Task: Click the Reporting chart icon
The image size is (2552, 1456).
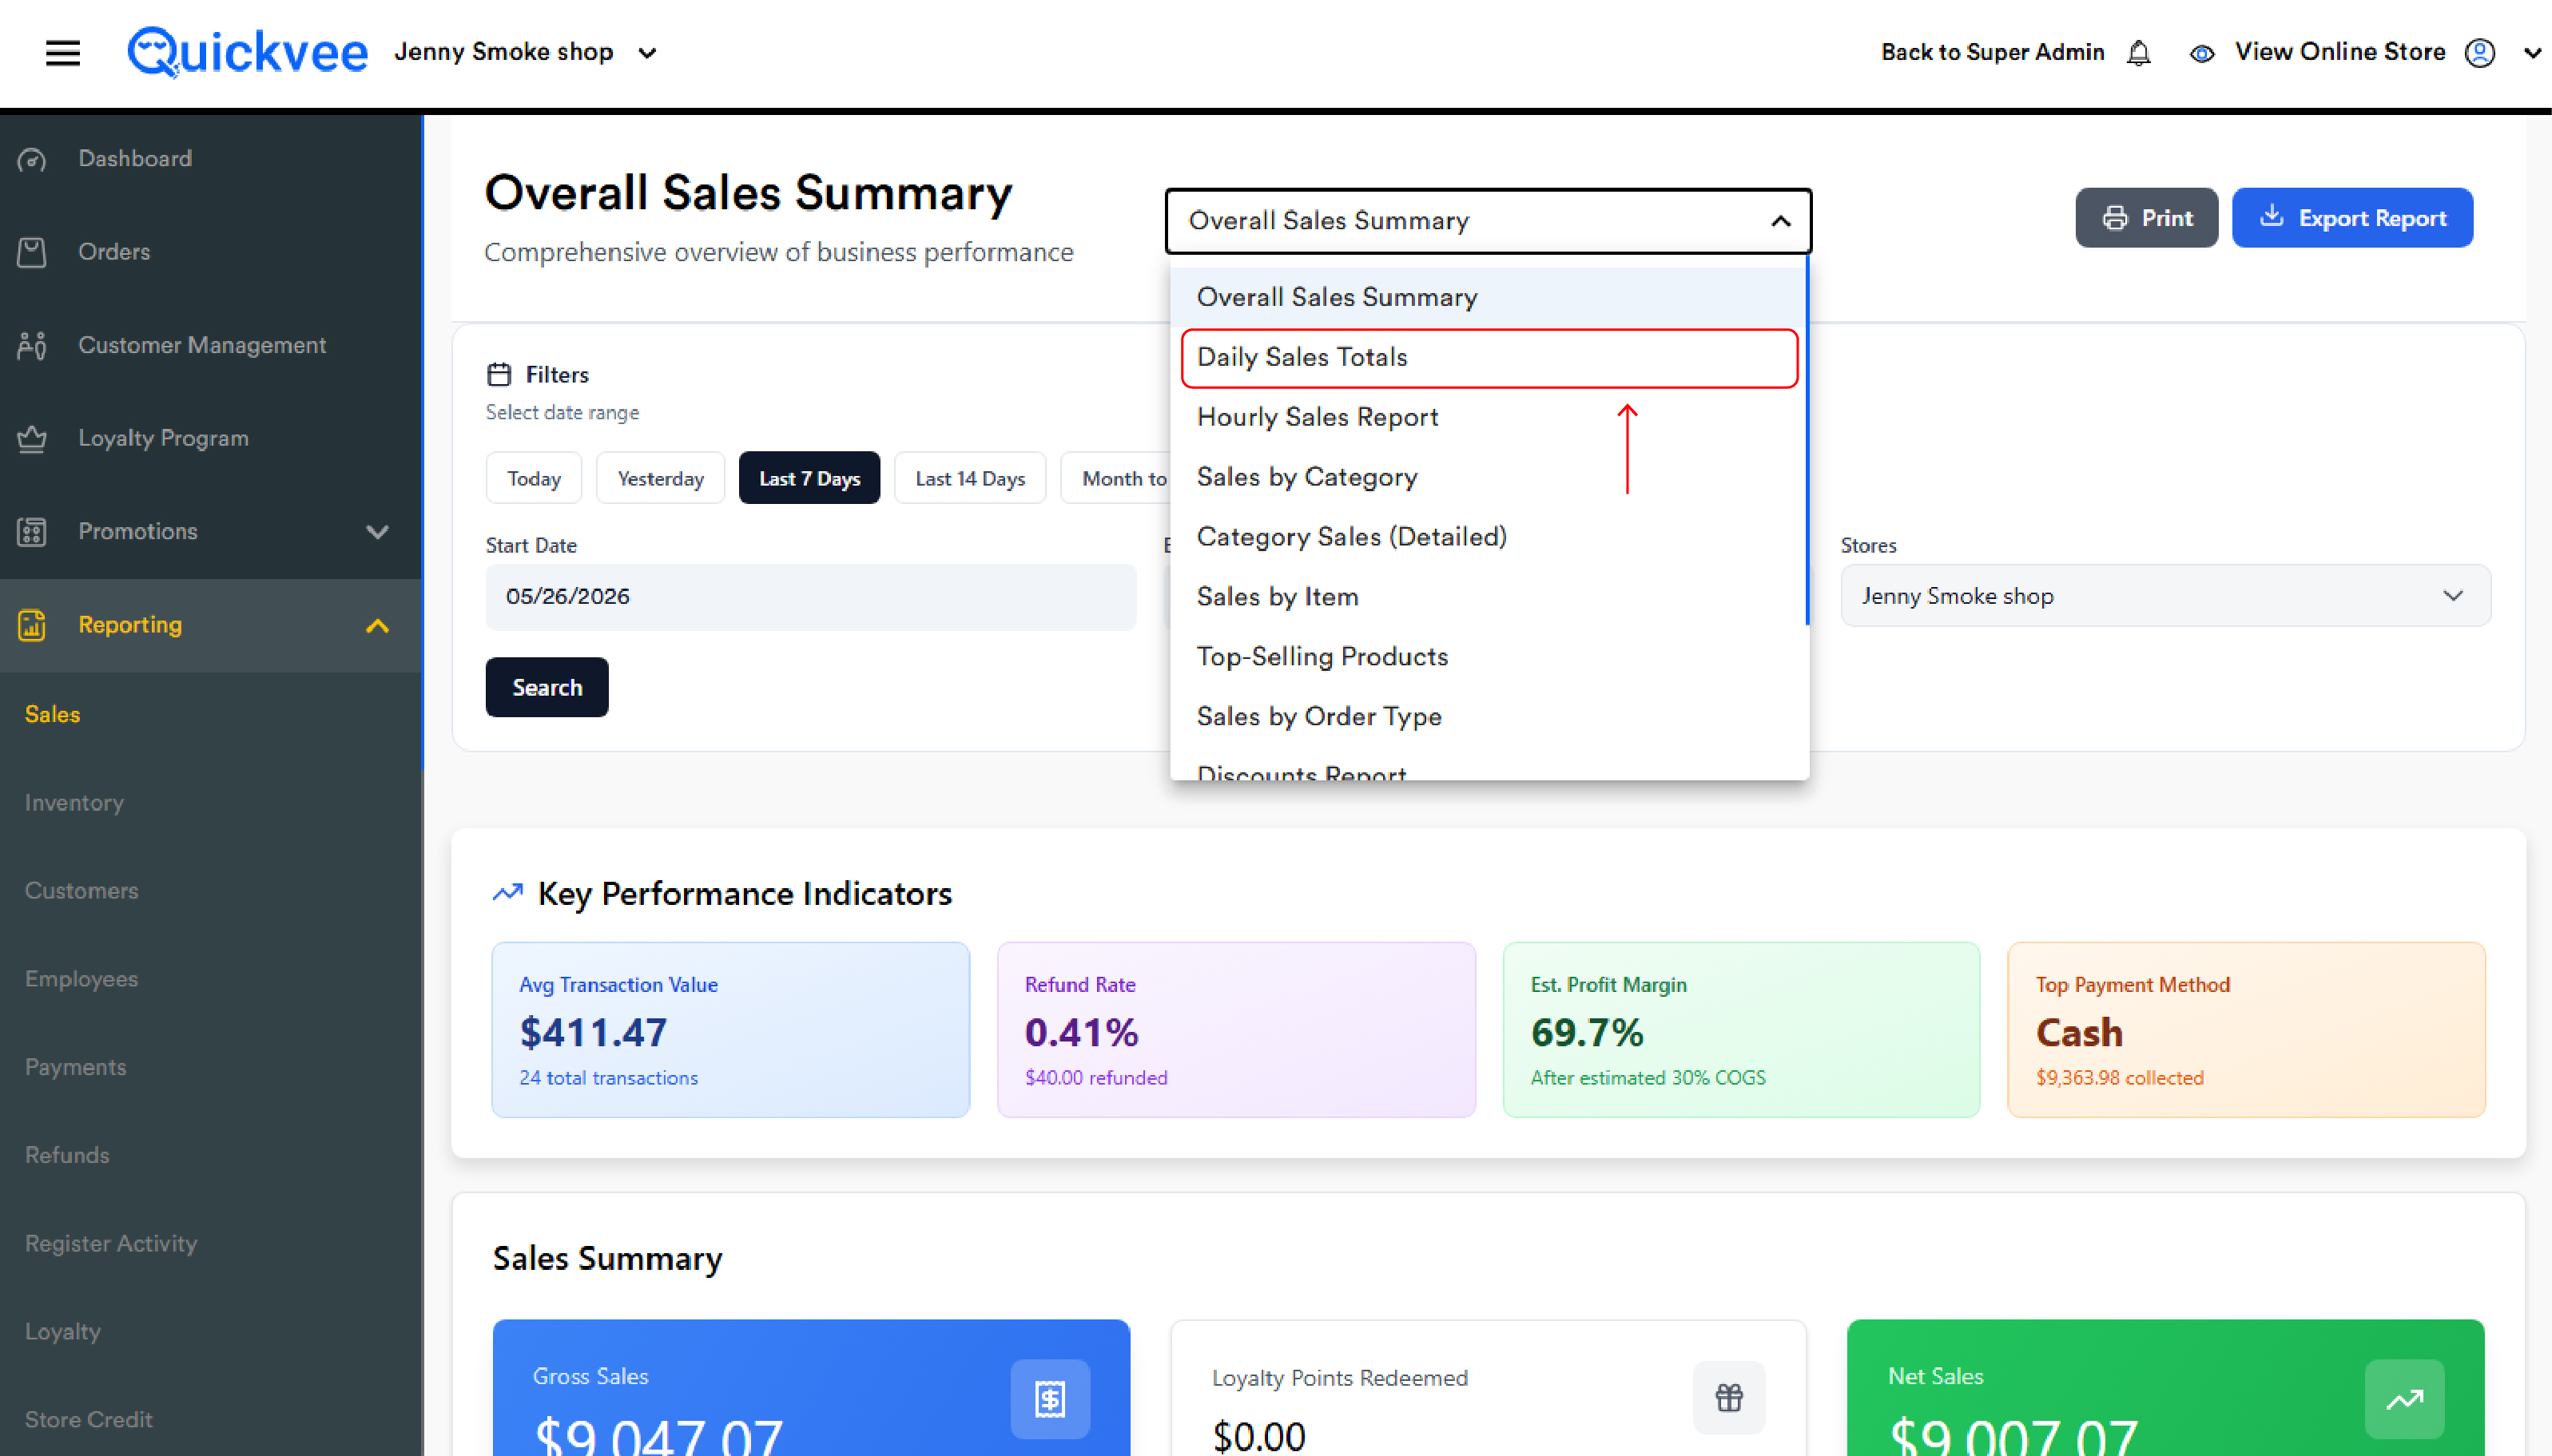Action: [32, 625]
